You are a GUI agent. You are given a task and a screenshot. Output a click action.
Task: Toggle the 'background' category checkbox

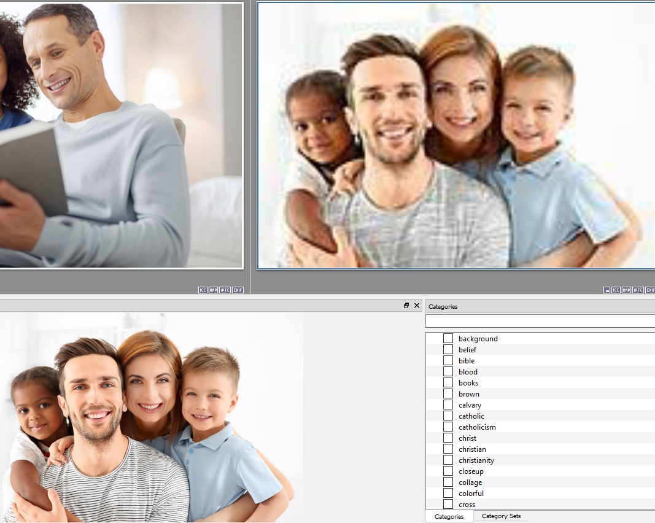(x=448, y=339)
